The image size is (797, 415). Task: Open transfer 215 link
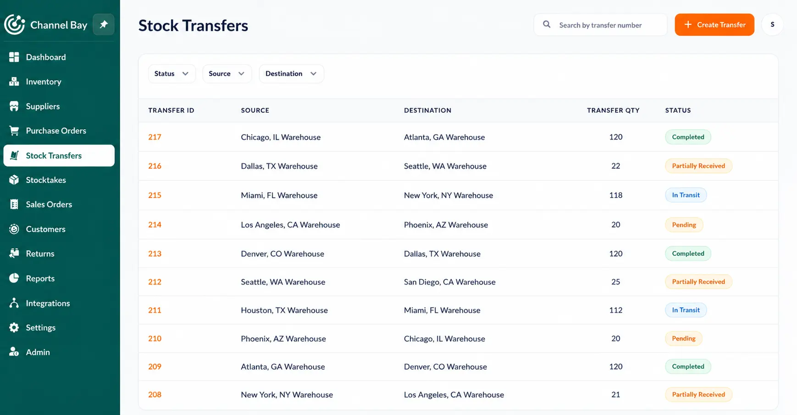(155, 195)
